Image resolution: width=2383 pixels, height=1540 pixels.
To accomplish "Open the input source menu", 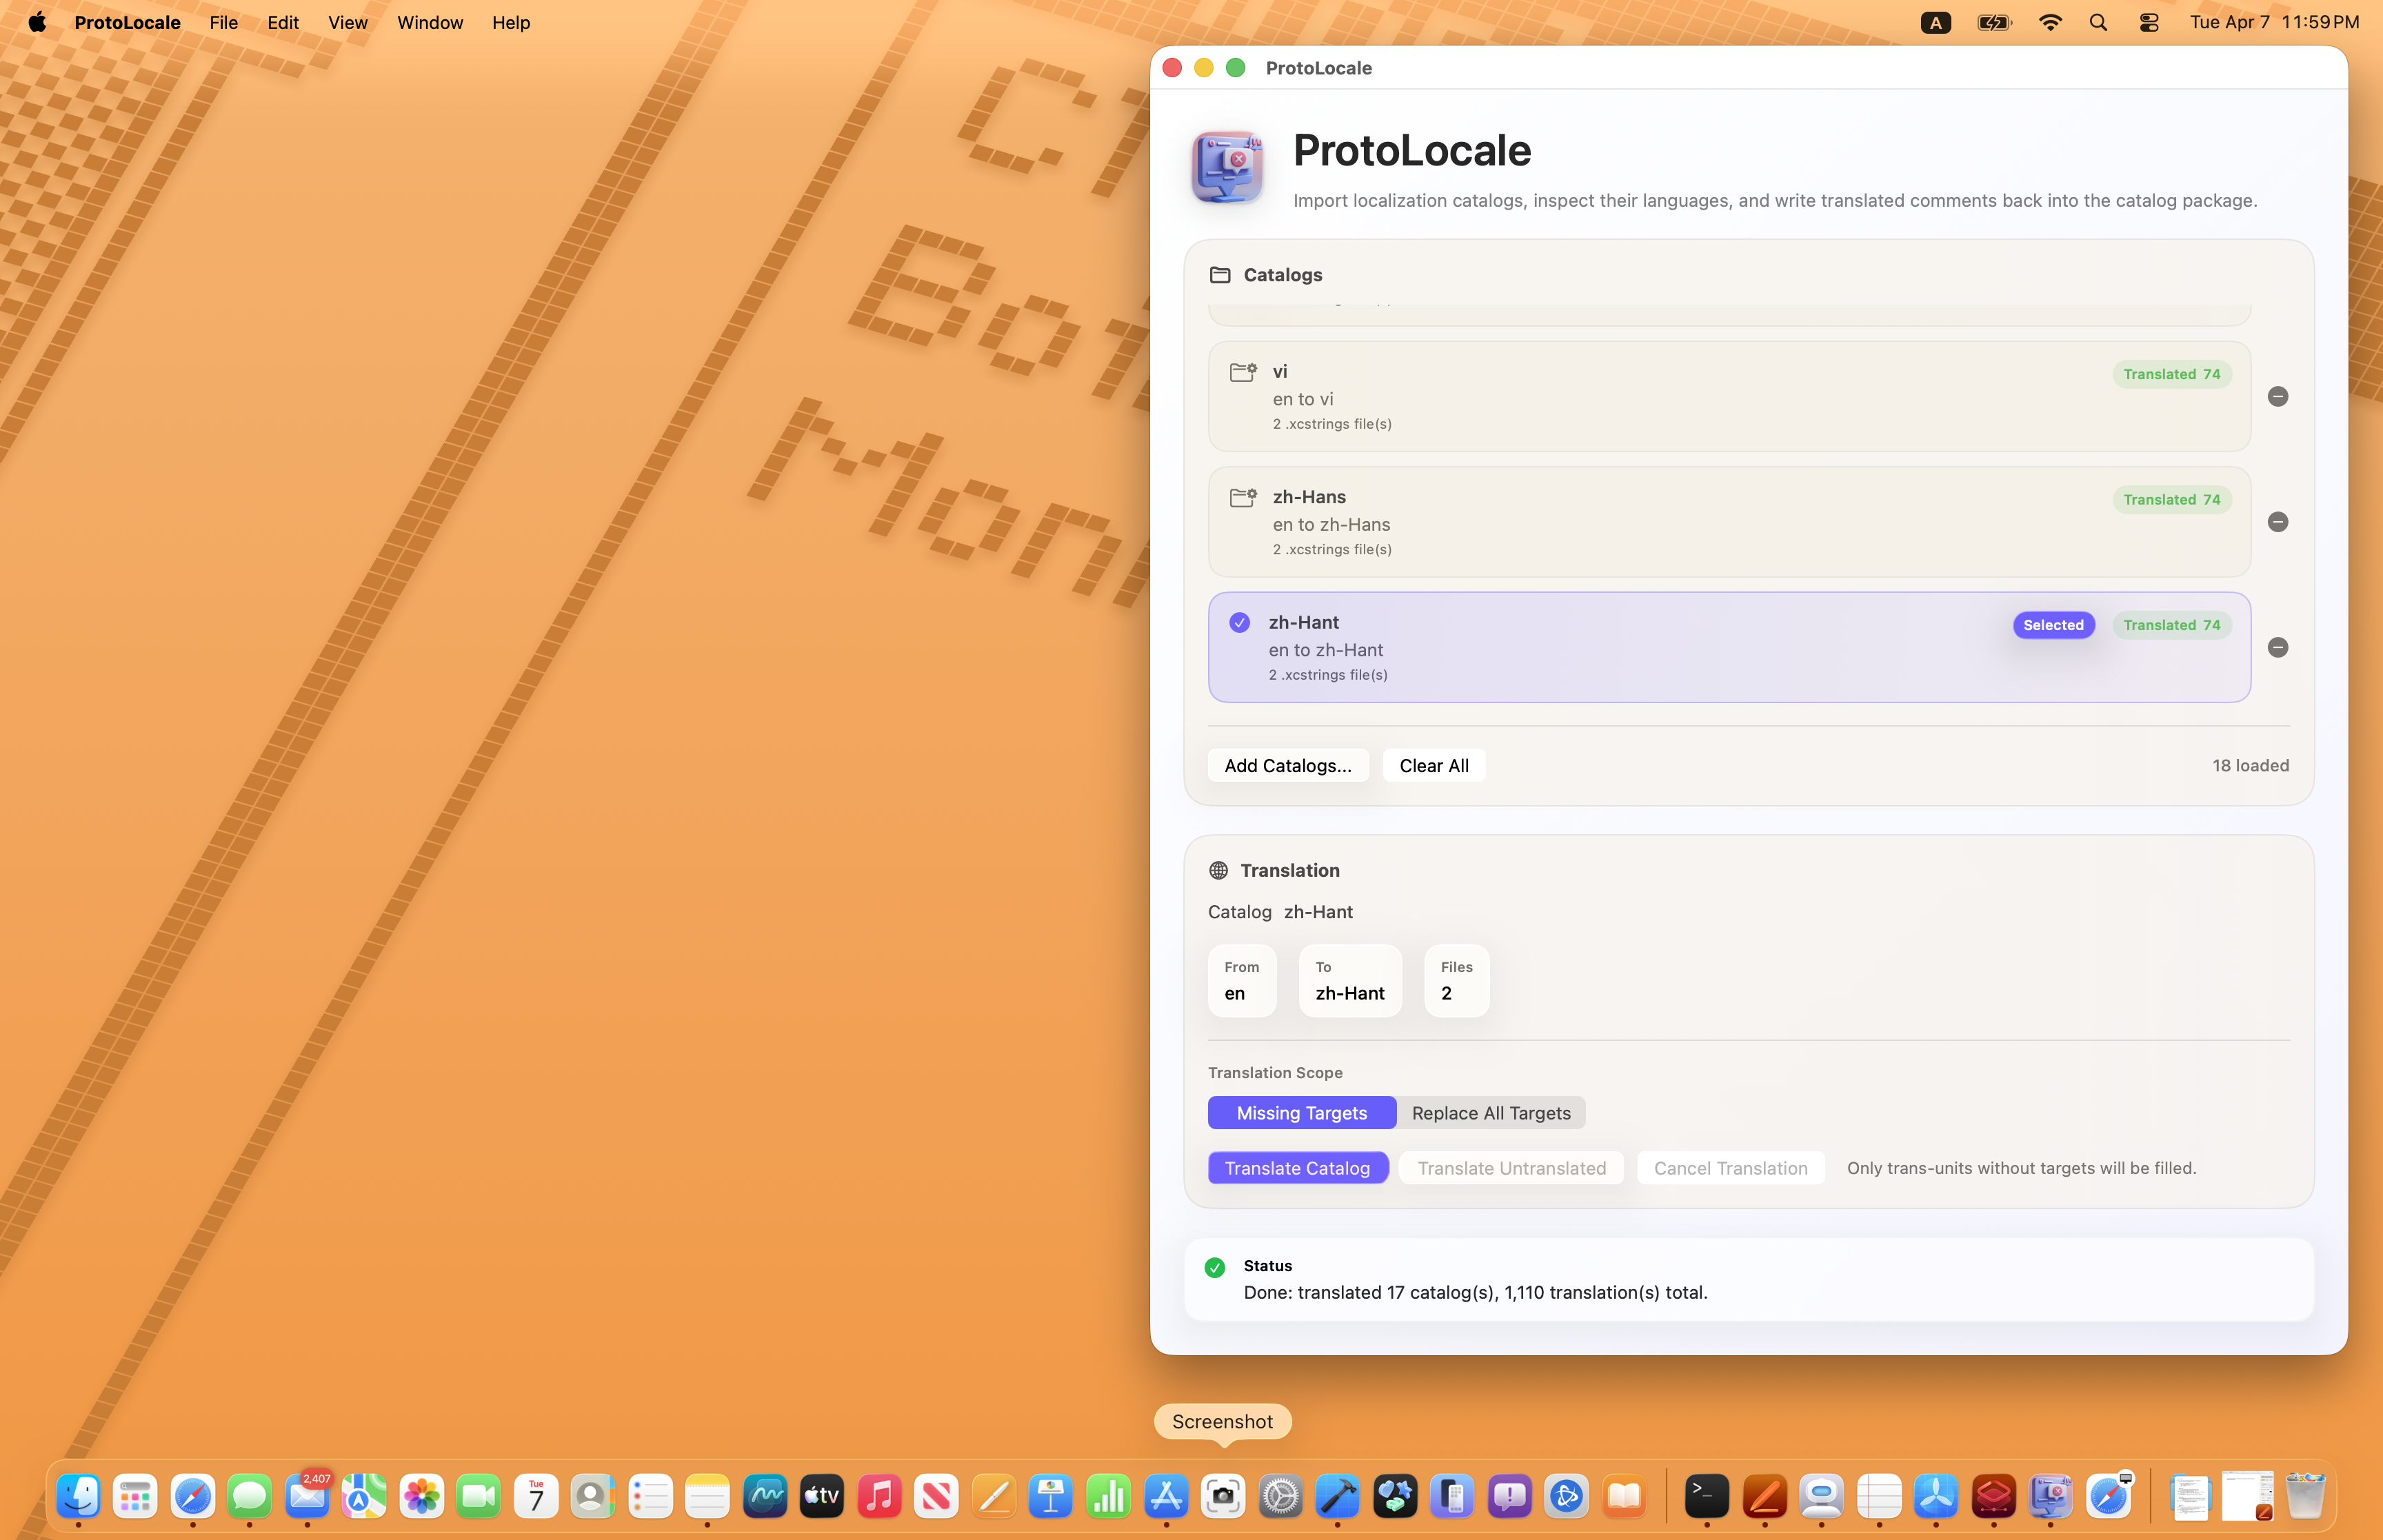I will (x=1935, y=22).
